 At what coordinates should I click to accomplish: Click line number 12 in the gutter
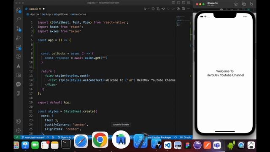pyautogui.click(x=31, y=71)
